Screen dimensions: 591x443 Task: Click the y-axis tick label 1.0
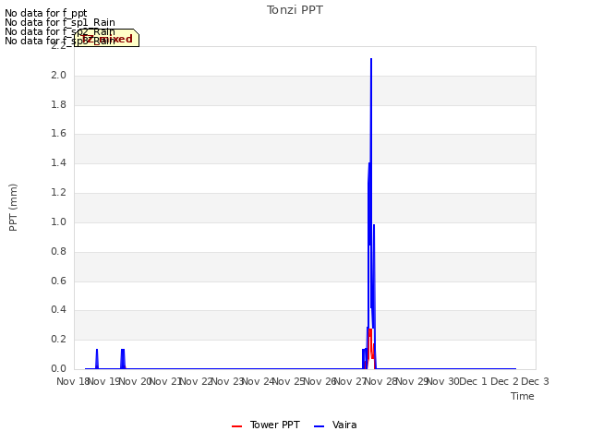pyautogui.click(x=58, y=222)
